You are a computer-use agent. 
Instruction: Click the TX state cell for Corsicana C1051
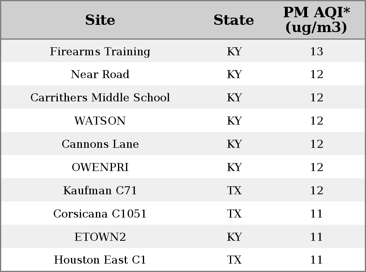pos(234,214)
